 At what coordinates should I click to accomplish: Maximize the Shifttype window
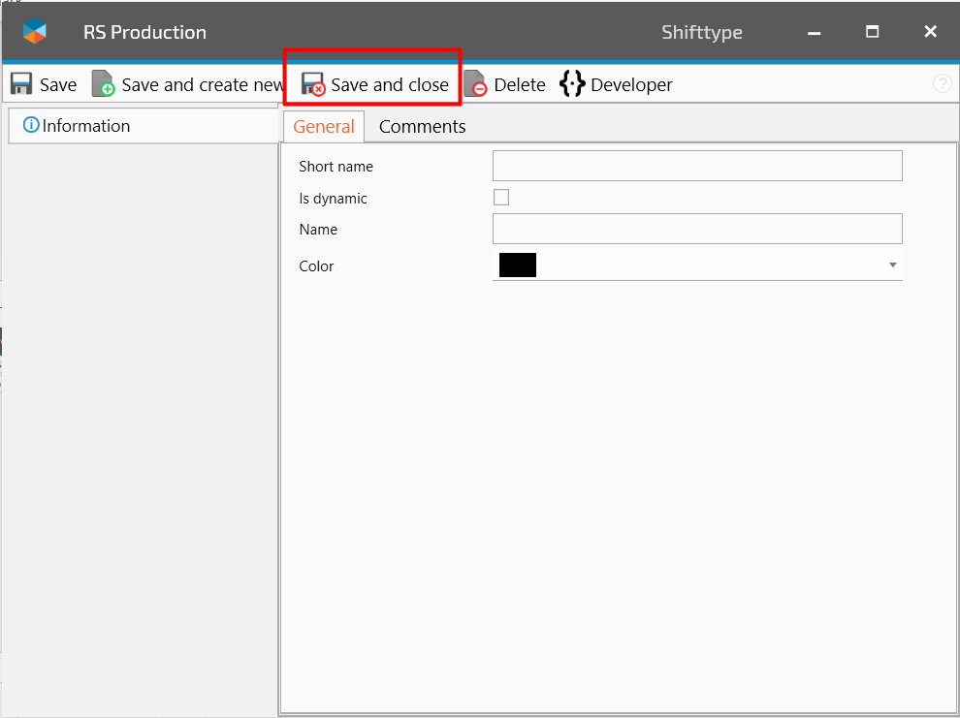872,32
